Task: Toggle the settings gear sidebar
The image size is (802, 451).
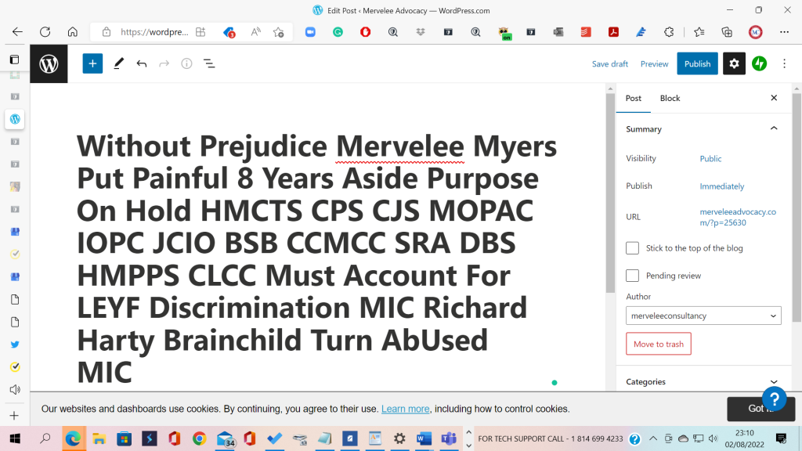Action: [734, 63]
